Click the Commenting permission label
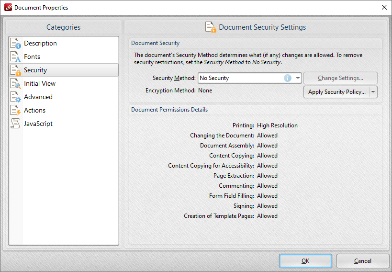The image size is (392, 272). pos(236,186)
